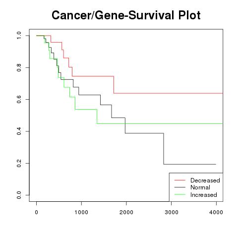Click the 2000 x-axis tick label
238x238 pixels.
(126, 212)
